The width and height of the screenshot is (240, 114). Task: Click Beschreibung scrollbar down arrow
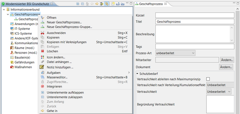[x=232, y=40]
